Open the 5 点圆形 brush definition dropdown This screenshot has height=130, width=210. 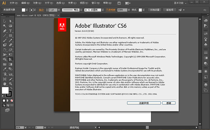(103, 10)
